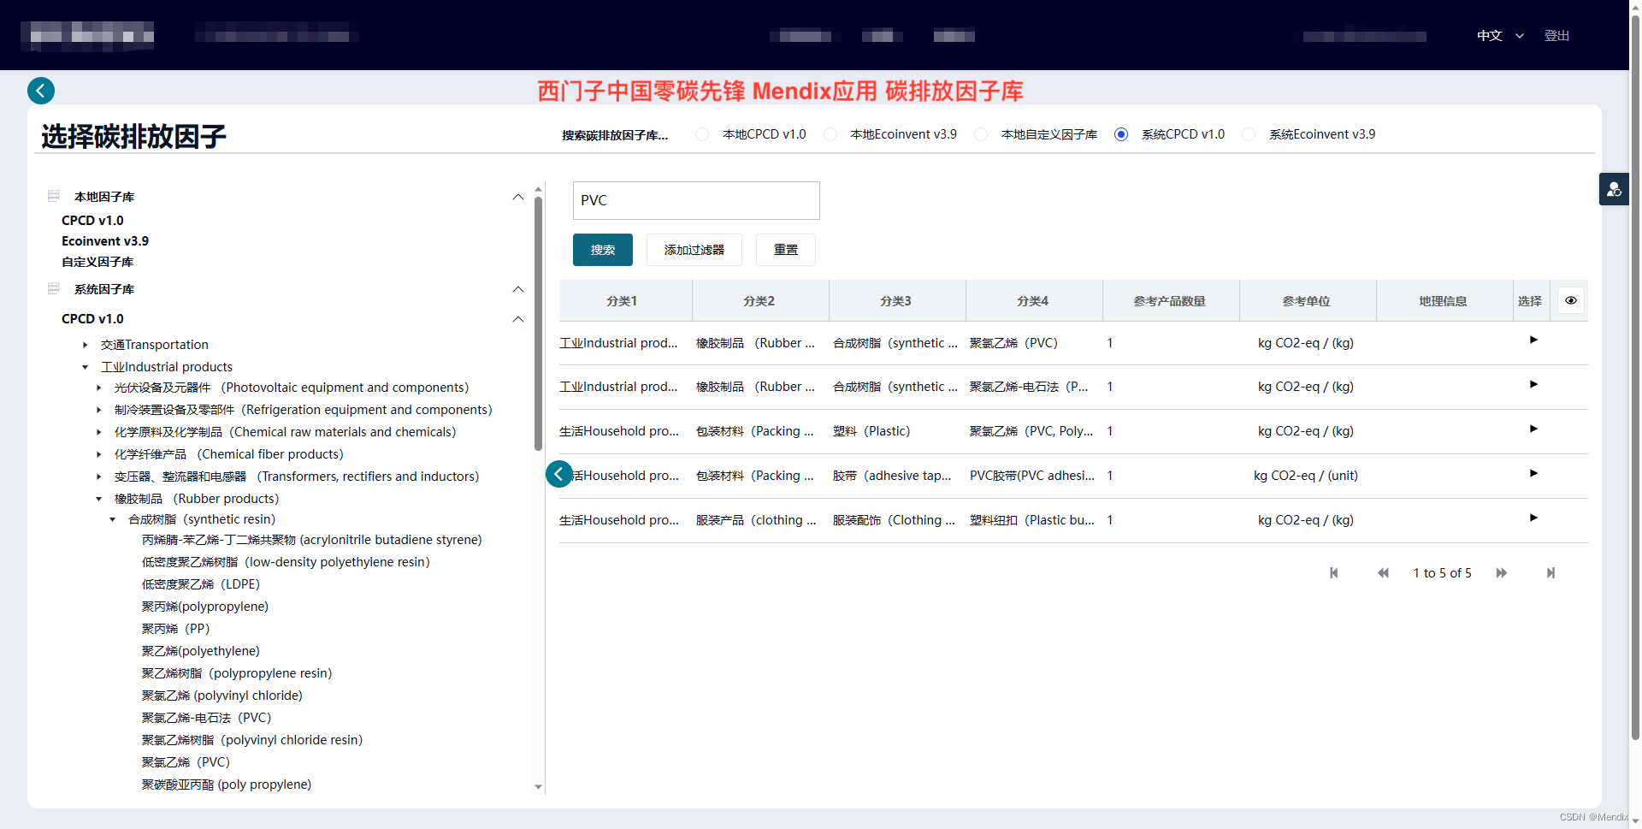This screenshot has height=829, width=1642.
Task: Collapse 工业Industrial products tree node
Action: coord(86,367)
